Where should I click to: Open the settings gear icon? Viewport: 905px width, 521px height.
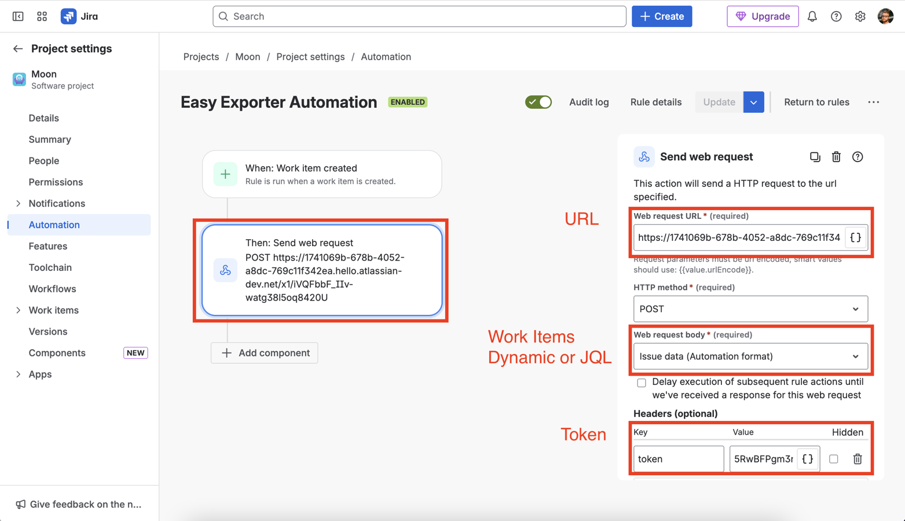(x=860, y=16)
